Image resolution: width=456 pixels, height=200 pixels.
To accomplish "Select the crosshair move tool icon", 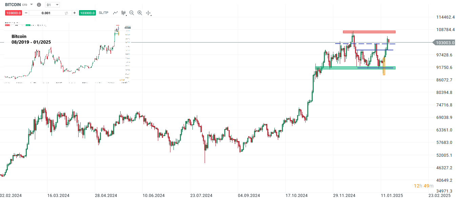I will [x=149, y=12].
